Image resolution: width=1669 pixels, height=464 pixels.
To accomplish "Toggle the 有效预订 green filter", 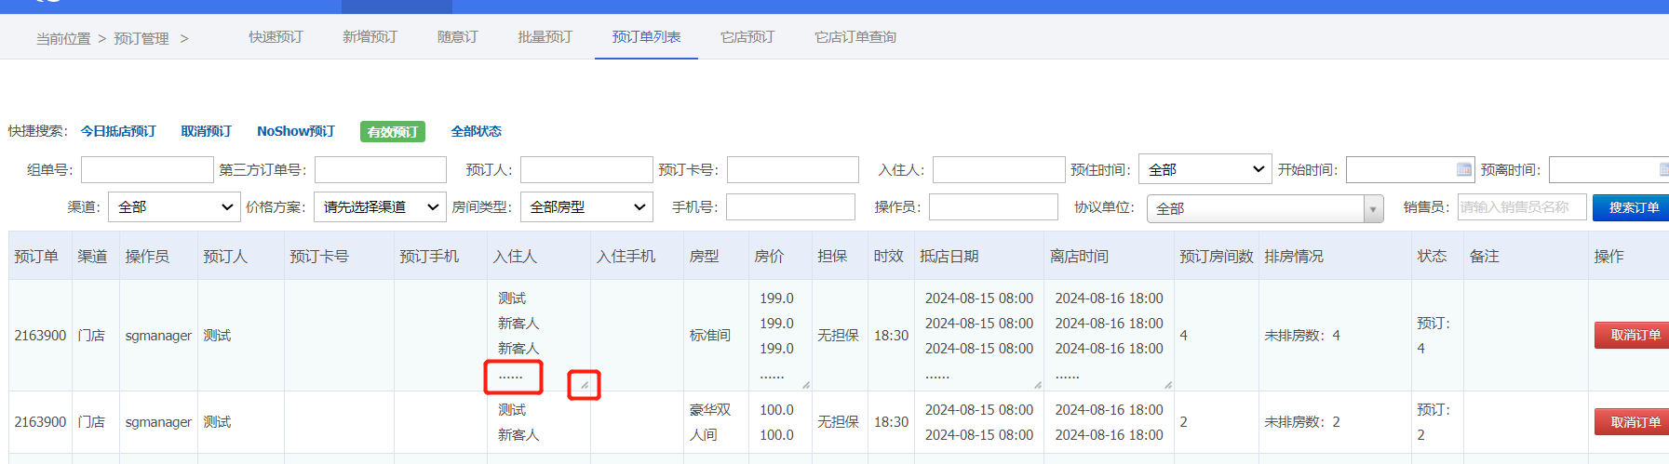I will pyautogui.click(x=393, y=131).
